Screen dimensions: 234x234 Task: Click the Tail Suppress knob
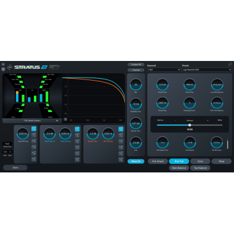[190, 142]
